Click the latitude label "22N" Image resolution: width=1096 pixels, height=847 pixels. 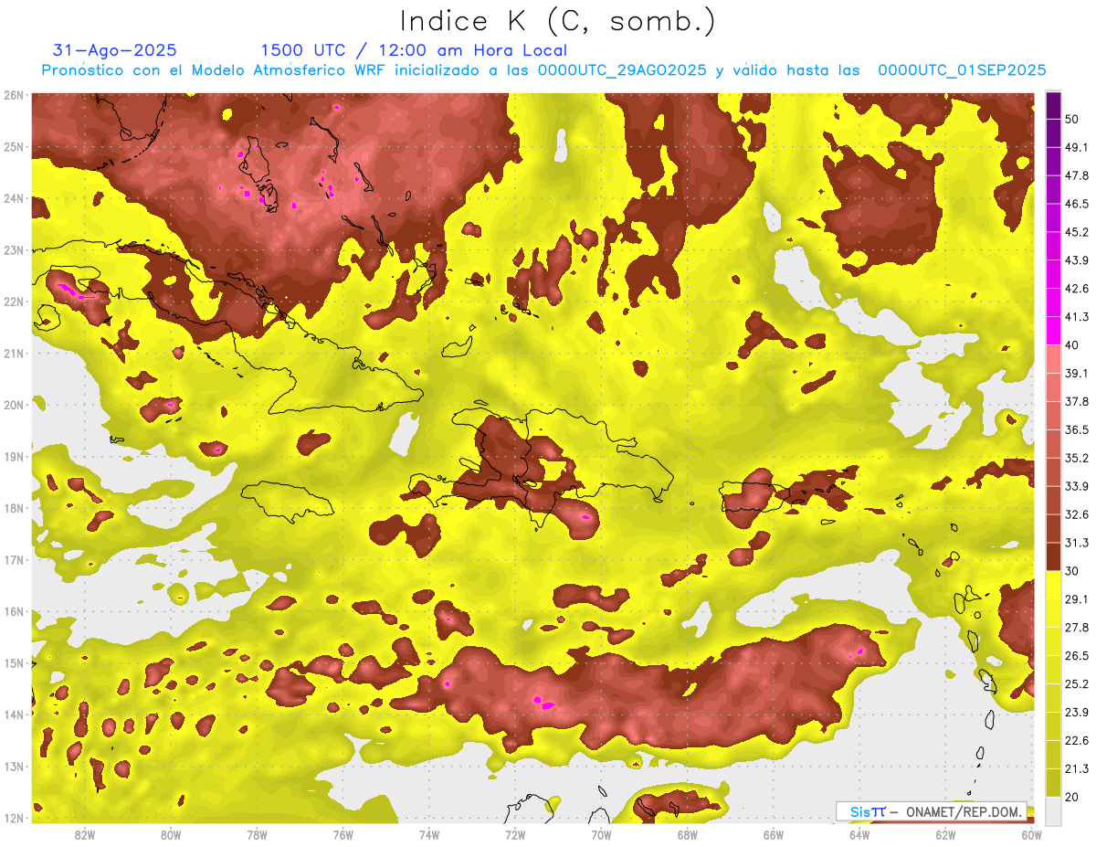tap(14, 302)
